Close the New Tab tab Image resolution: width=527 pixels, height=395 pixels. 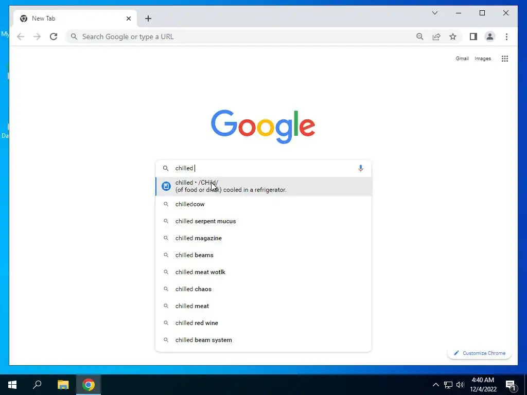pyautogui.click(x=128, y=19)
